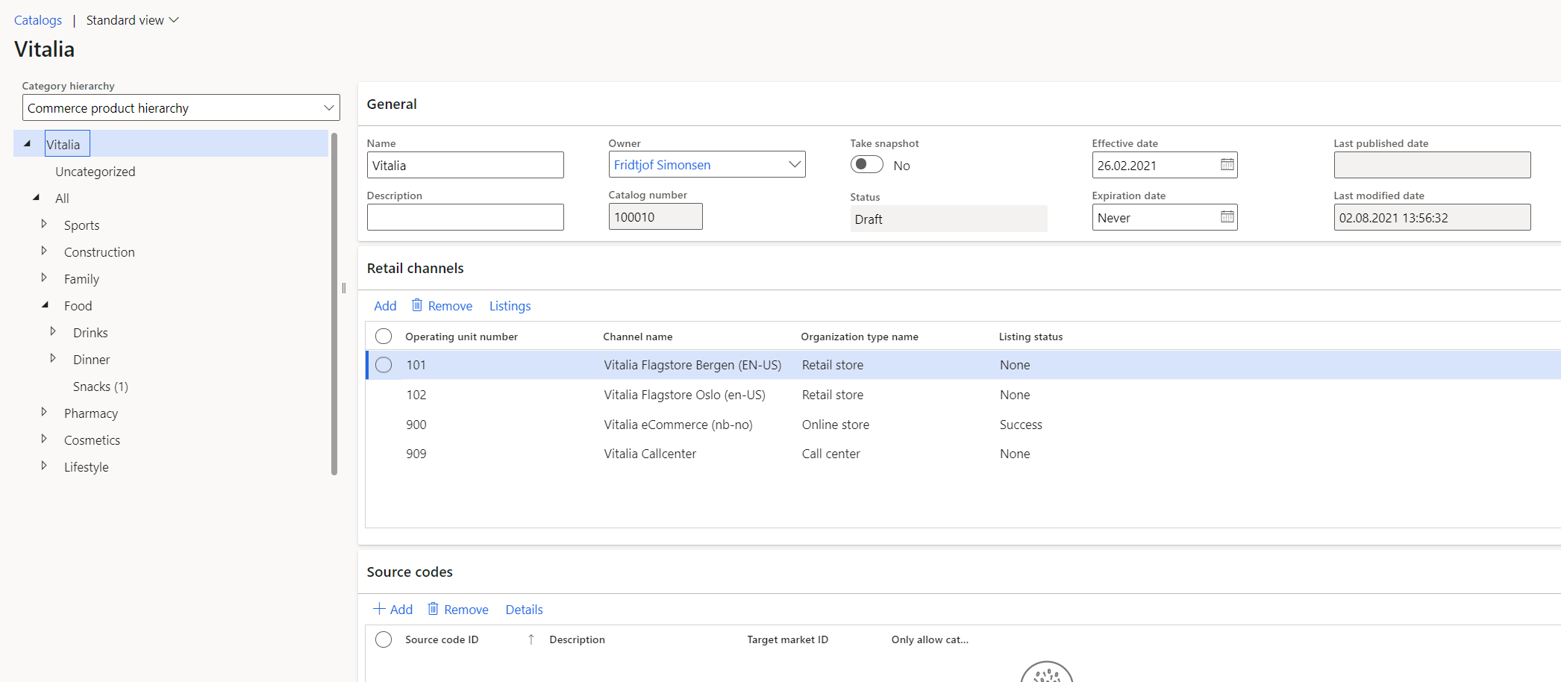The width and height of the screenshot is (1561, 682).
Task: Select all rows in Source codes grid
Action: (384, 639)
